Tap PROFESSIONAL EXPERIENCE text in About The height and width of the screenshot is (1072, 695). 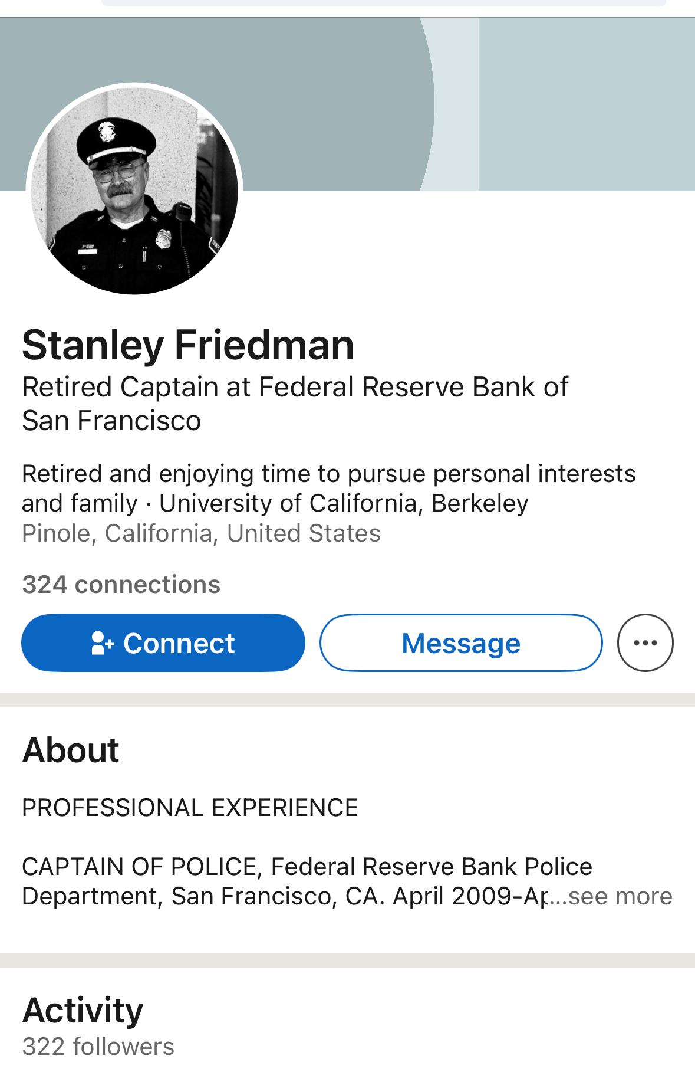pyautogui.click(x=190, y=808)
